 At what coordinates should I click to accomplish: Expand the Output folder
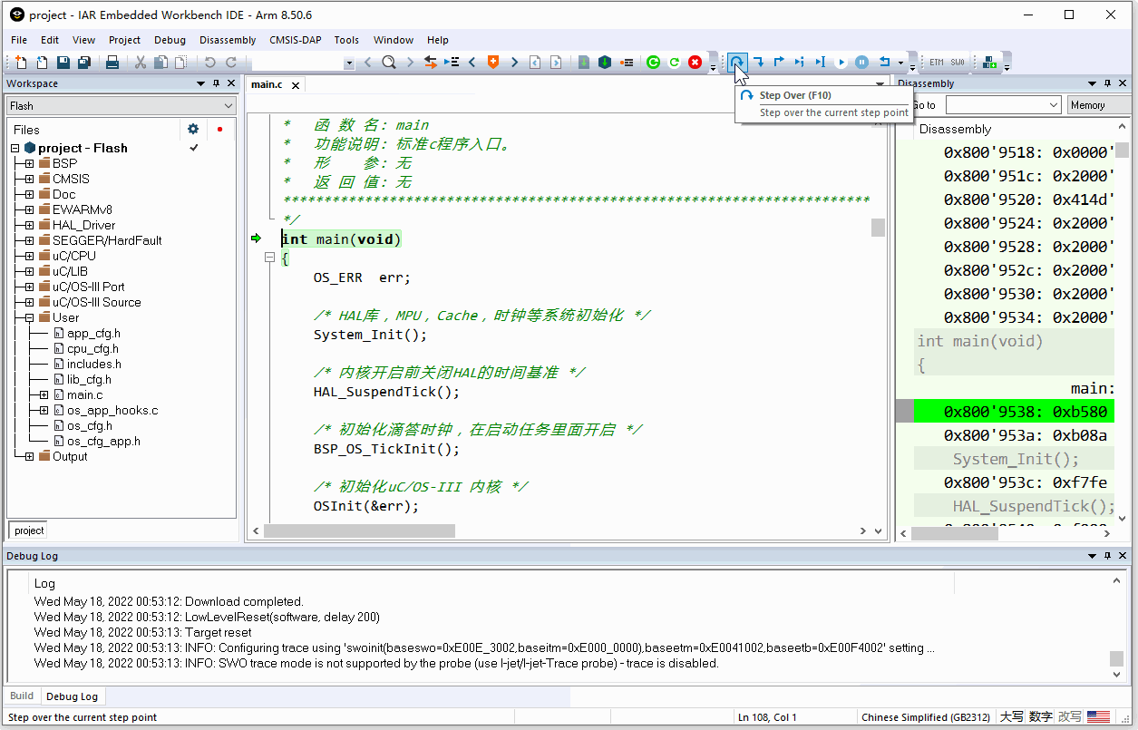(x=29, y=456)
